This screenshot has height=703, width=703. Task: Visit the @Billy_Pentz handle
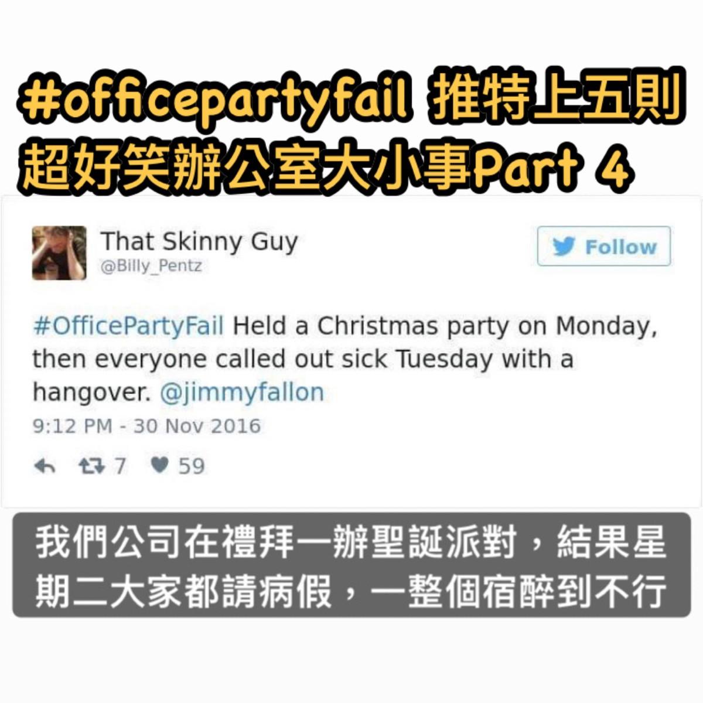point(151,266)
